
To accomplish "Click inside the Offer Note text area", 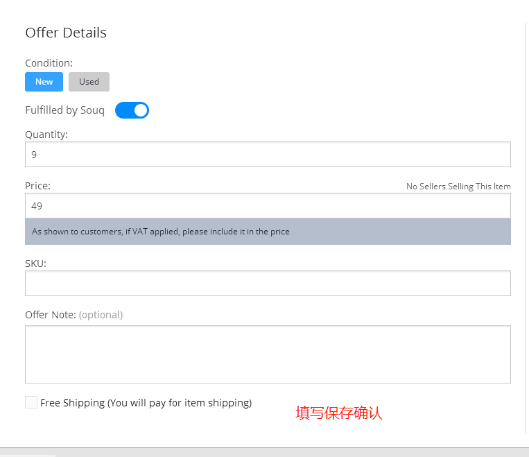I will [268, 354].
